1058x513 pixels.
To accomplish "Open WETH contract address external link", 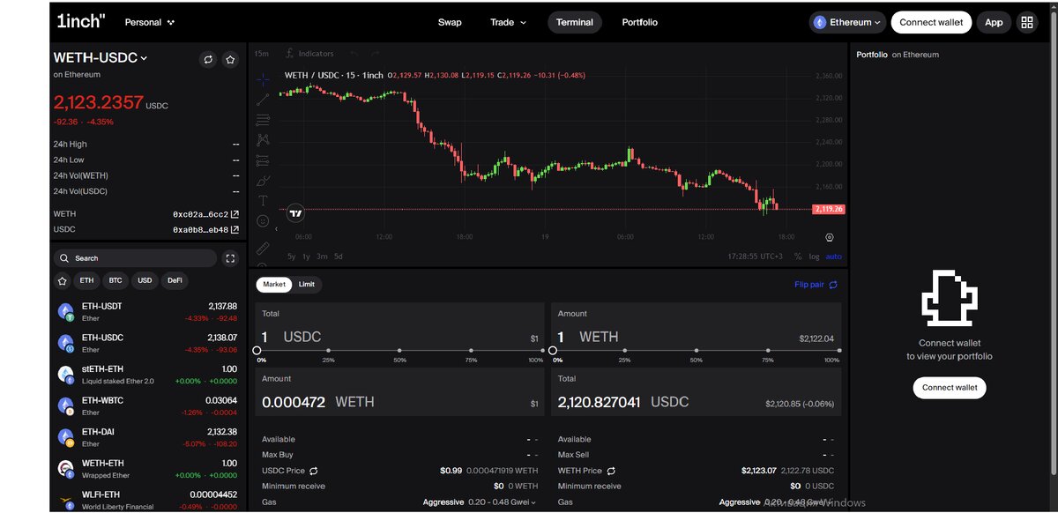I will coord(235,214).
